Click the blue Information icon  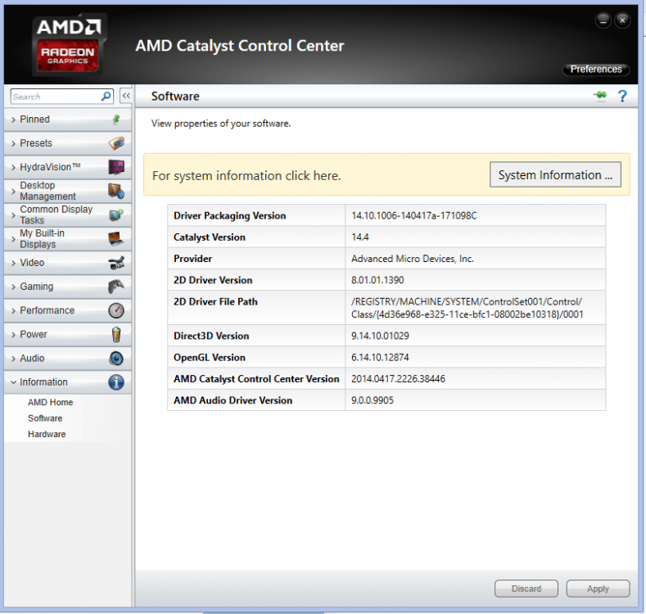[116, 382]
